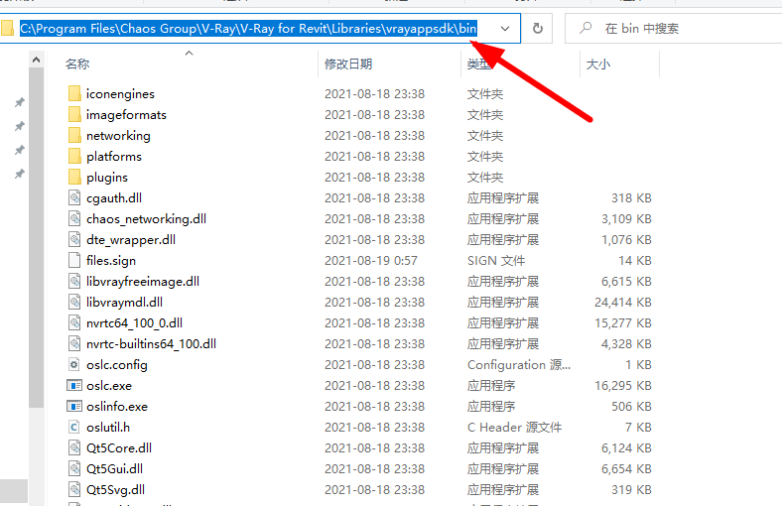Click the oslutil.h C header icon
Image resolution: width=782 pixels, height=506 pixels.
(x=74, y=428)
